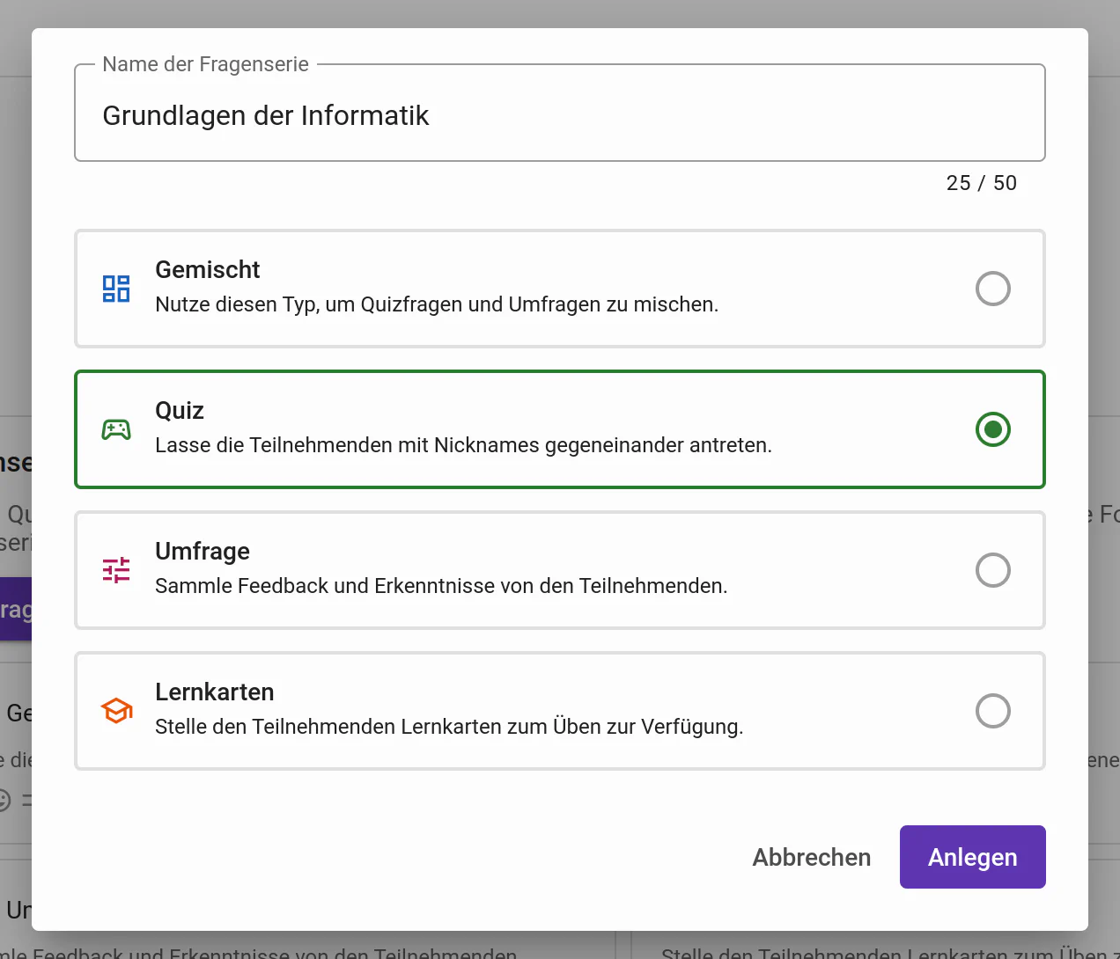The height and width of the screenshot is (959, 1120).
Task: Click the Quiz option heading
Action: 180,411
